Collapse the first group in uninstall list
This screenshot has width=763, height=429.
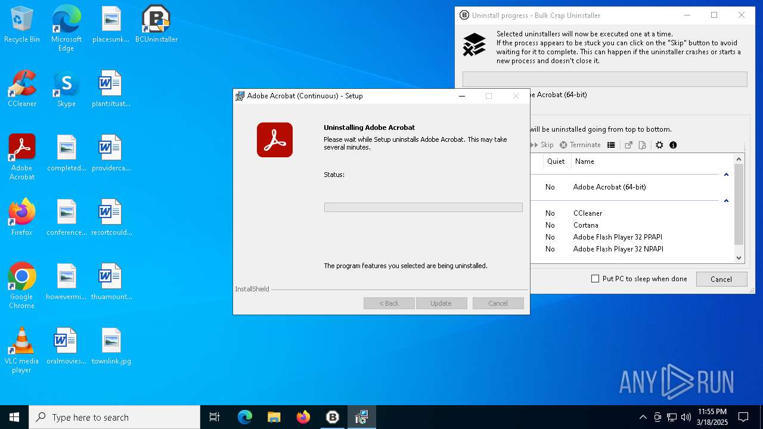click(726, 175)
